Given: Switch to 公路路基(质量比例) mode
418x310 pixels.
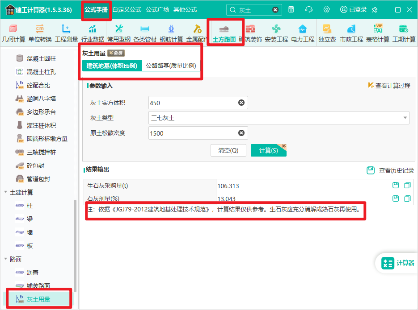Looking at the screenshot, I should [x=171, y=66].
